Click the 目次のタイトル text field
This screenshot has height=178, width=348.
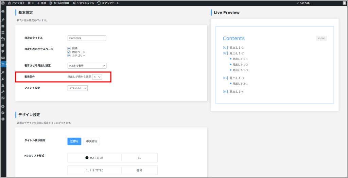click(x=87, y=38)
